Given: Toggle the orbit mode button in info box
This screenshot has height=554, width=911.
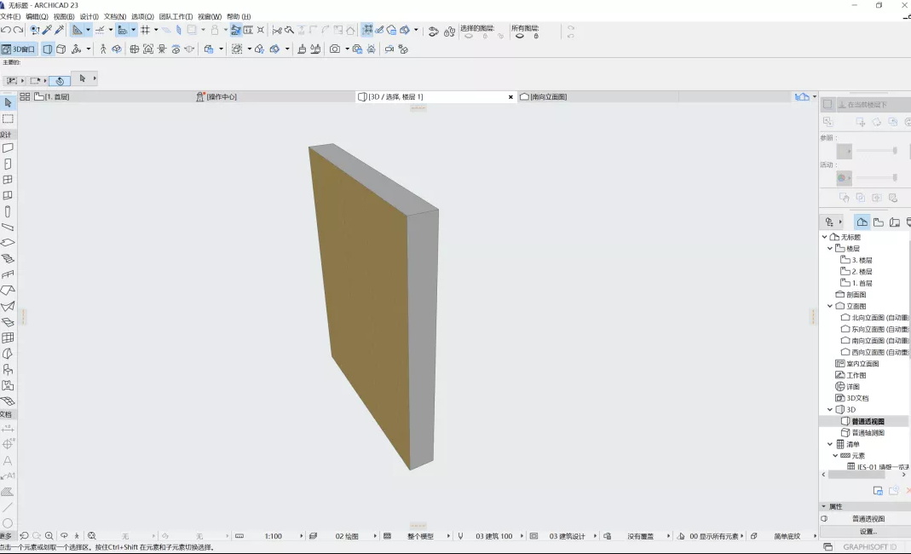Looking at the screenshot, I should click(x=60, y=80).
